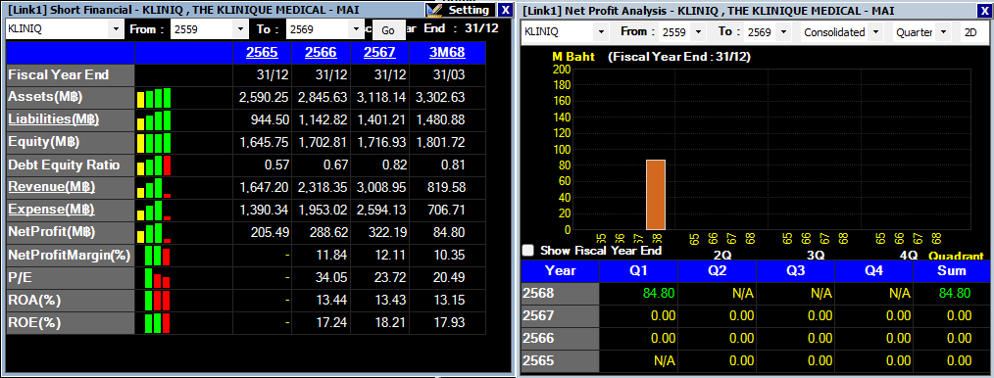Select the 2566 year row label
994x378 pixels.
point(560,339)
